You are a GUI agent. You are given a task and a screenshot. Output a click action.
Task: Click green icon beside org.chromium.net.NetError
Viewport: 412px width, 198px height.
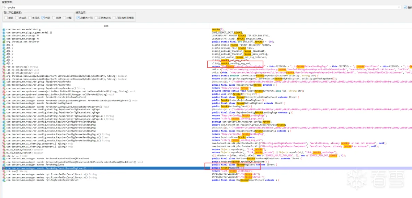pyautogui.click(x=4, y=42)
